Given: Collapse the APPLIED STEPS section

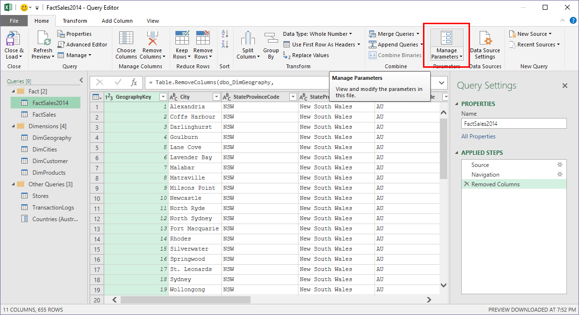Looking at the screenshot, I should pos(457,153).
